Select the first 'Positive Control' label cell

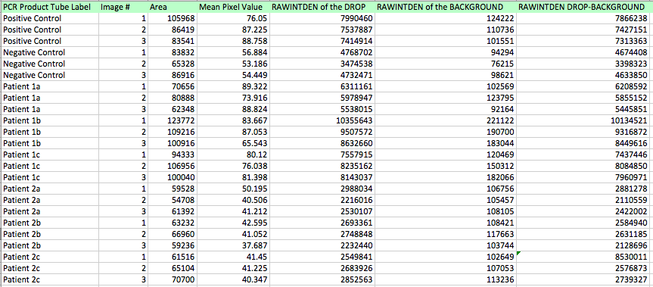point(50,18)
